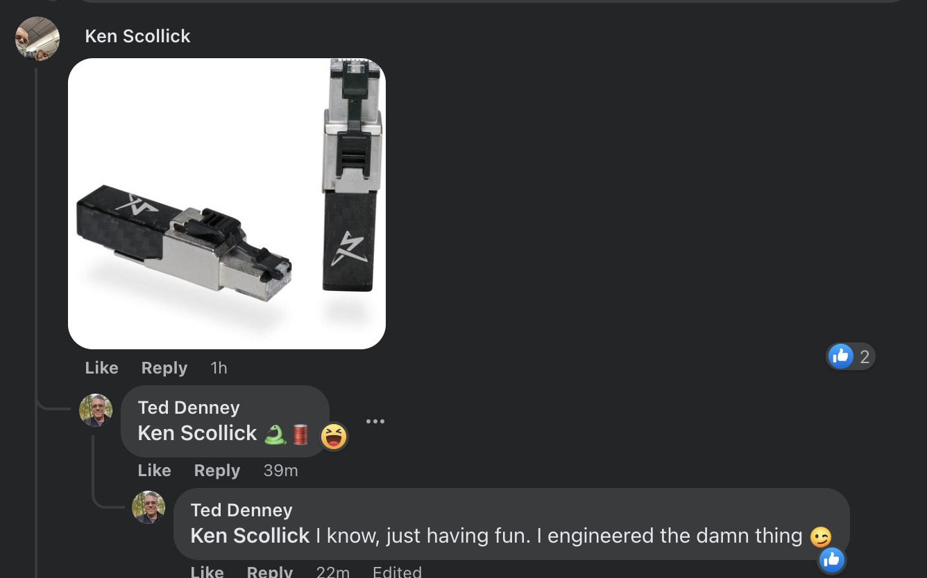927x578 pixels.
Task: Open the Ken Scollick commenter name link
Action: click(137, 36)
